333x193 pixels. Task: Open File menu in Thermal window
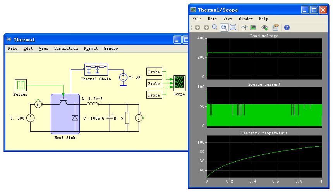pos(13,49)
